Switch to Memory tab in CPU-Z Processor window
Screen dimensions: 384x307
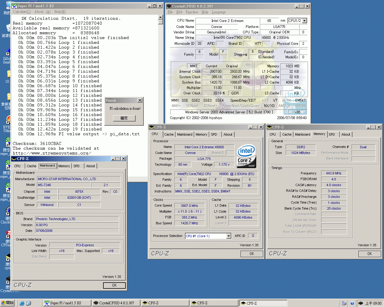[201, 134]
